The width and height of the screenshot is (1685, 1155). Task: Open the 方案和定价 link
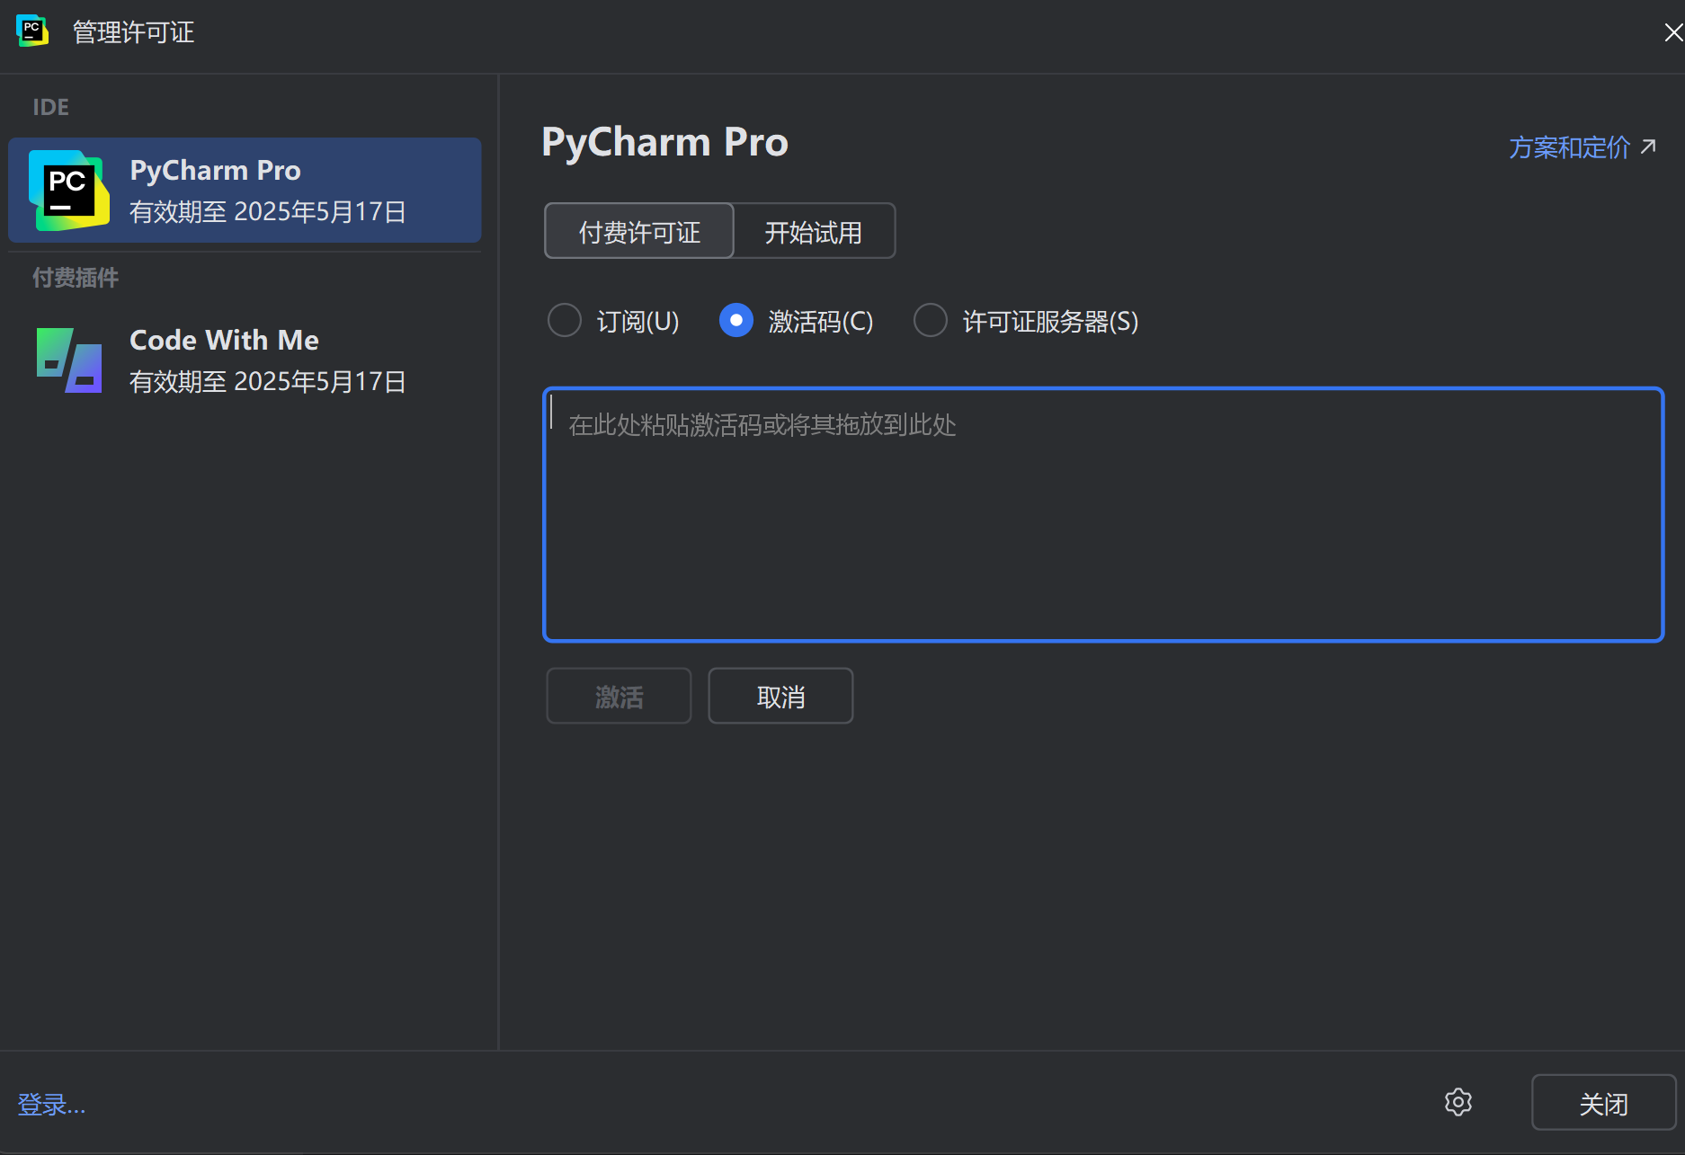point(1569,147)
